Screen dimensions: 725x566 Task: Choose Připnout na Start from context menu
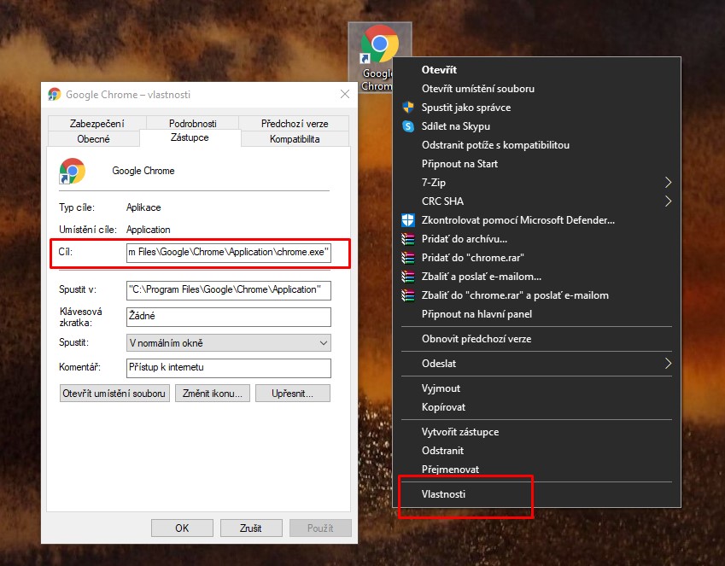pyautogui.click(x=459, y=164)
